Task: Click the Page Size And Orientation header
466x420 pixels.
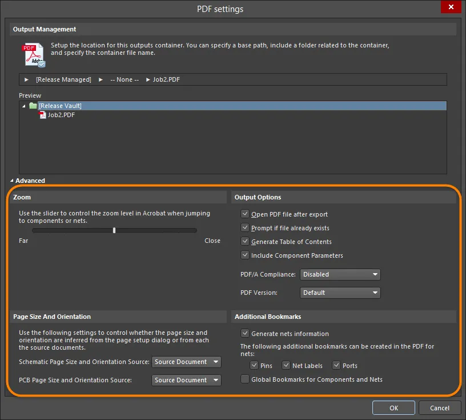Action: coord(118,317)
